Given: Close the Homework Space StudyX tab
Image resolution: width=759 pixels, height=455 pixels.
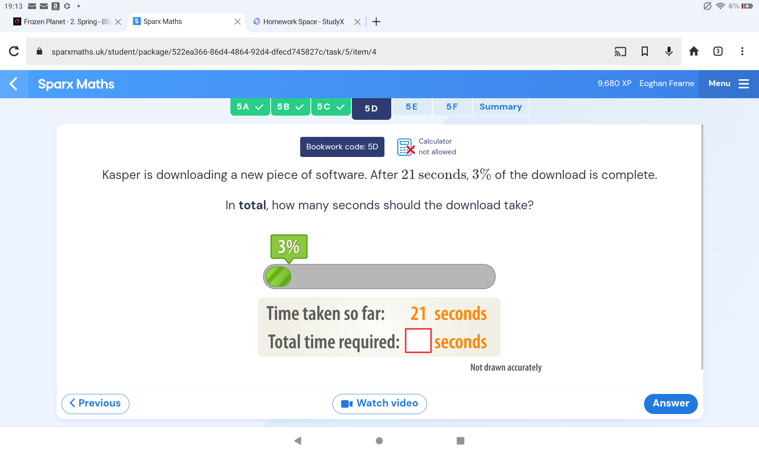Looking at the screenshot, I should coord(357,22).
